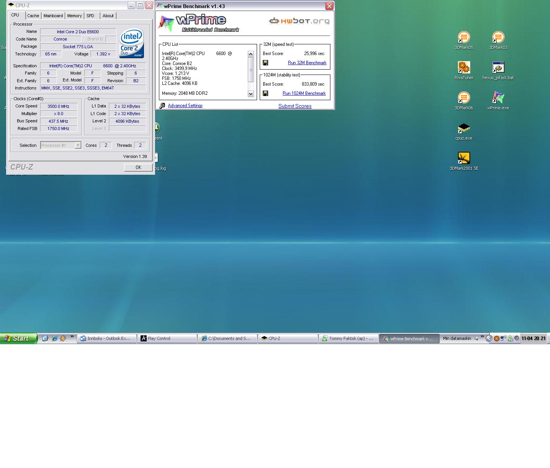The image size is (550, 468).
Task: Switch to Innboks - Outlook Express taskbar window
Action: click(x=107, y=338)
